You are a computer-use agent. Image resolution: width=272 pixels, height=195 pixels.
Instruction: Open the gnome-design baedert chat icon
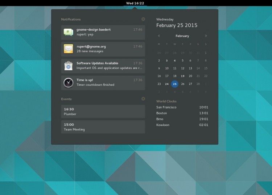[x=68, y=32]
